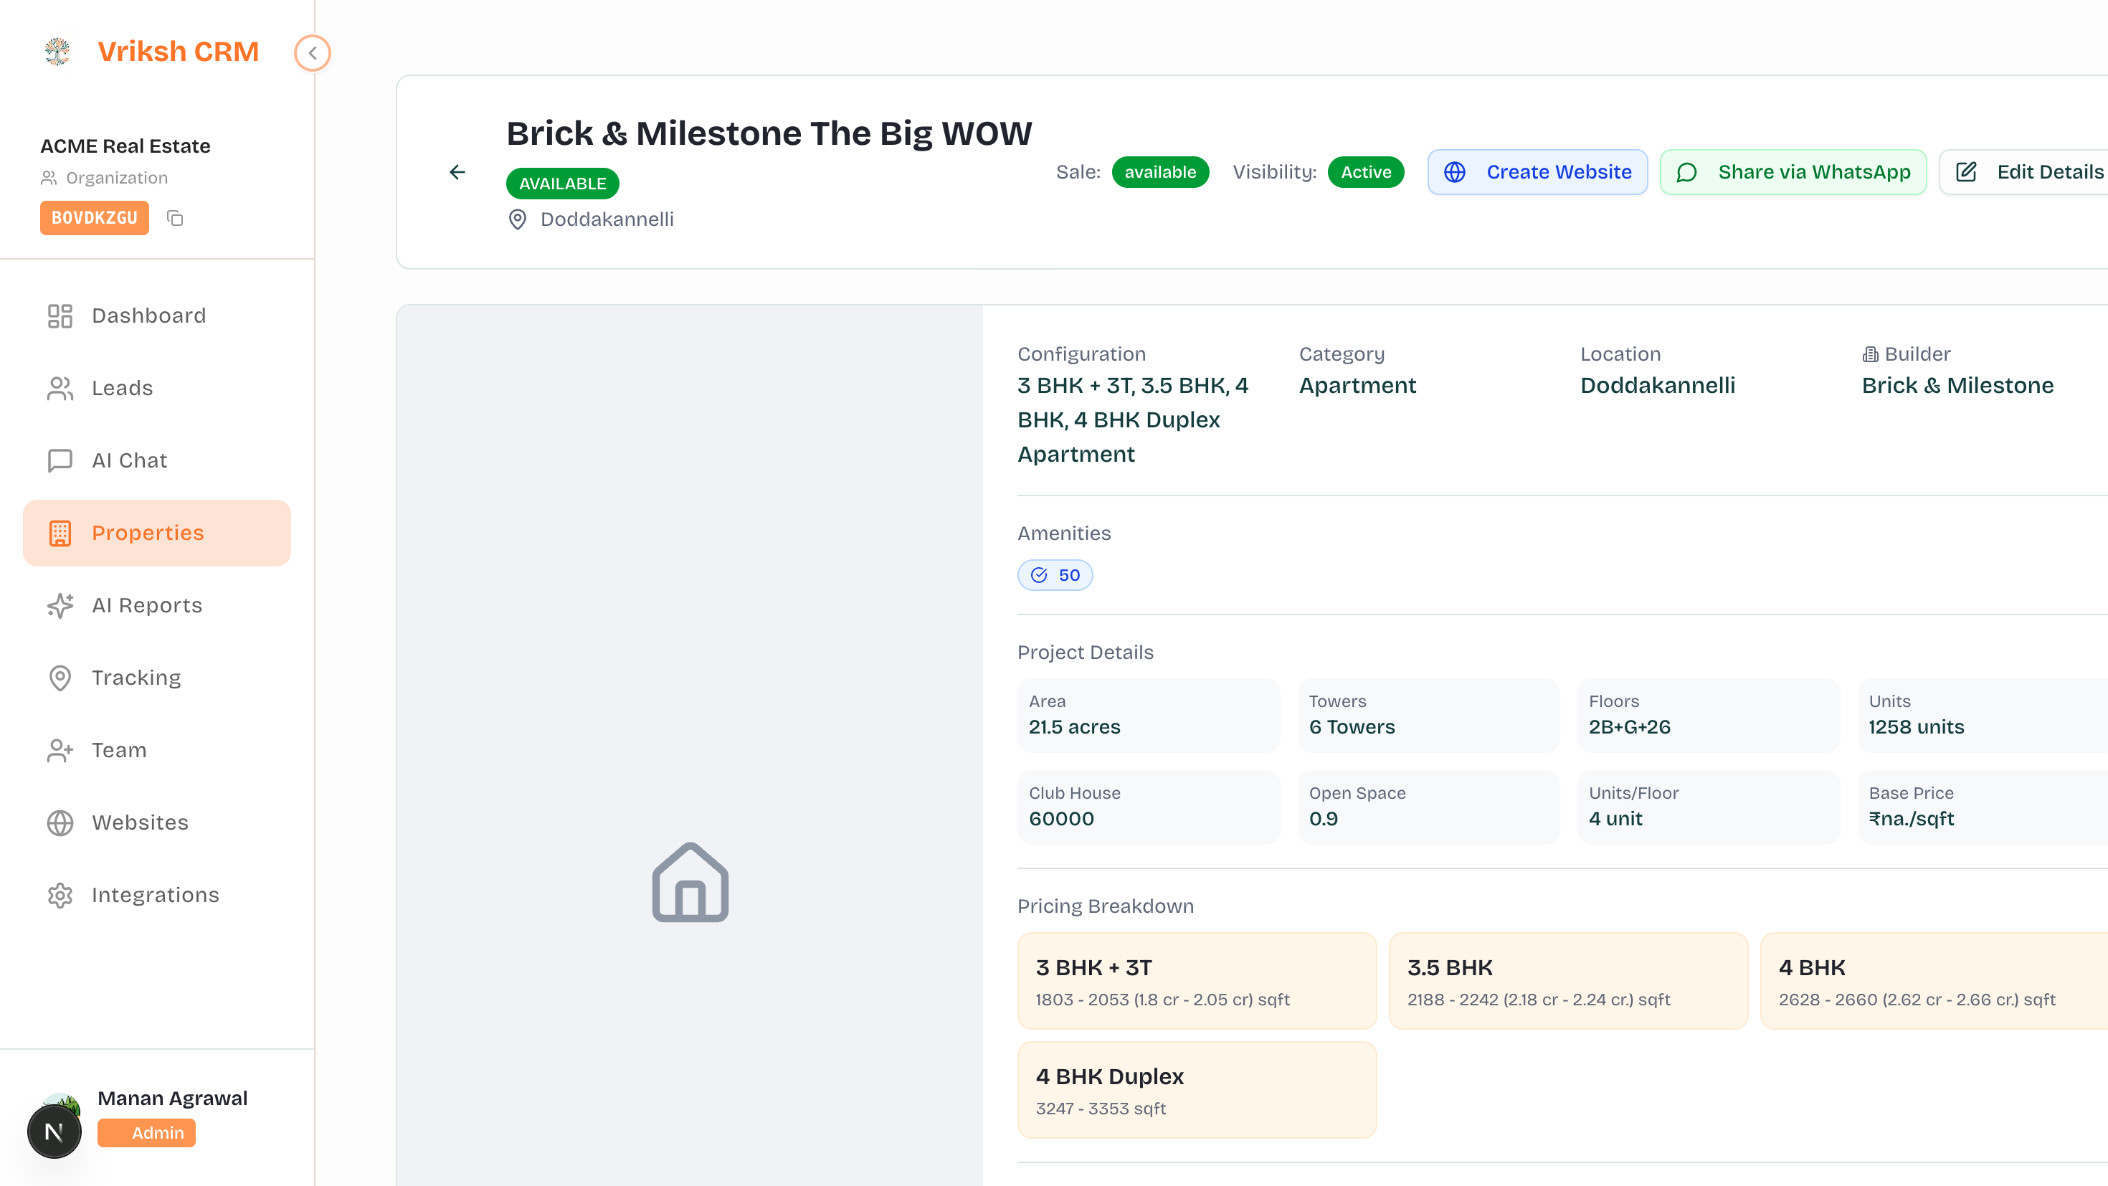Expand the 50 amenities badge
The height and width of the screenshot is (1186, 2108).
click(x=1055, y=574)
